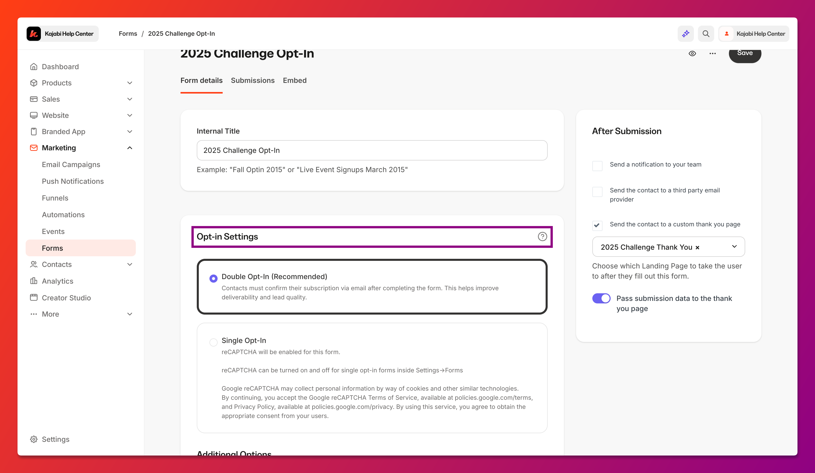
Task: Click the Double Opt-In option card description
Action: tap(360, 293)
